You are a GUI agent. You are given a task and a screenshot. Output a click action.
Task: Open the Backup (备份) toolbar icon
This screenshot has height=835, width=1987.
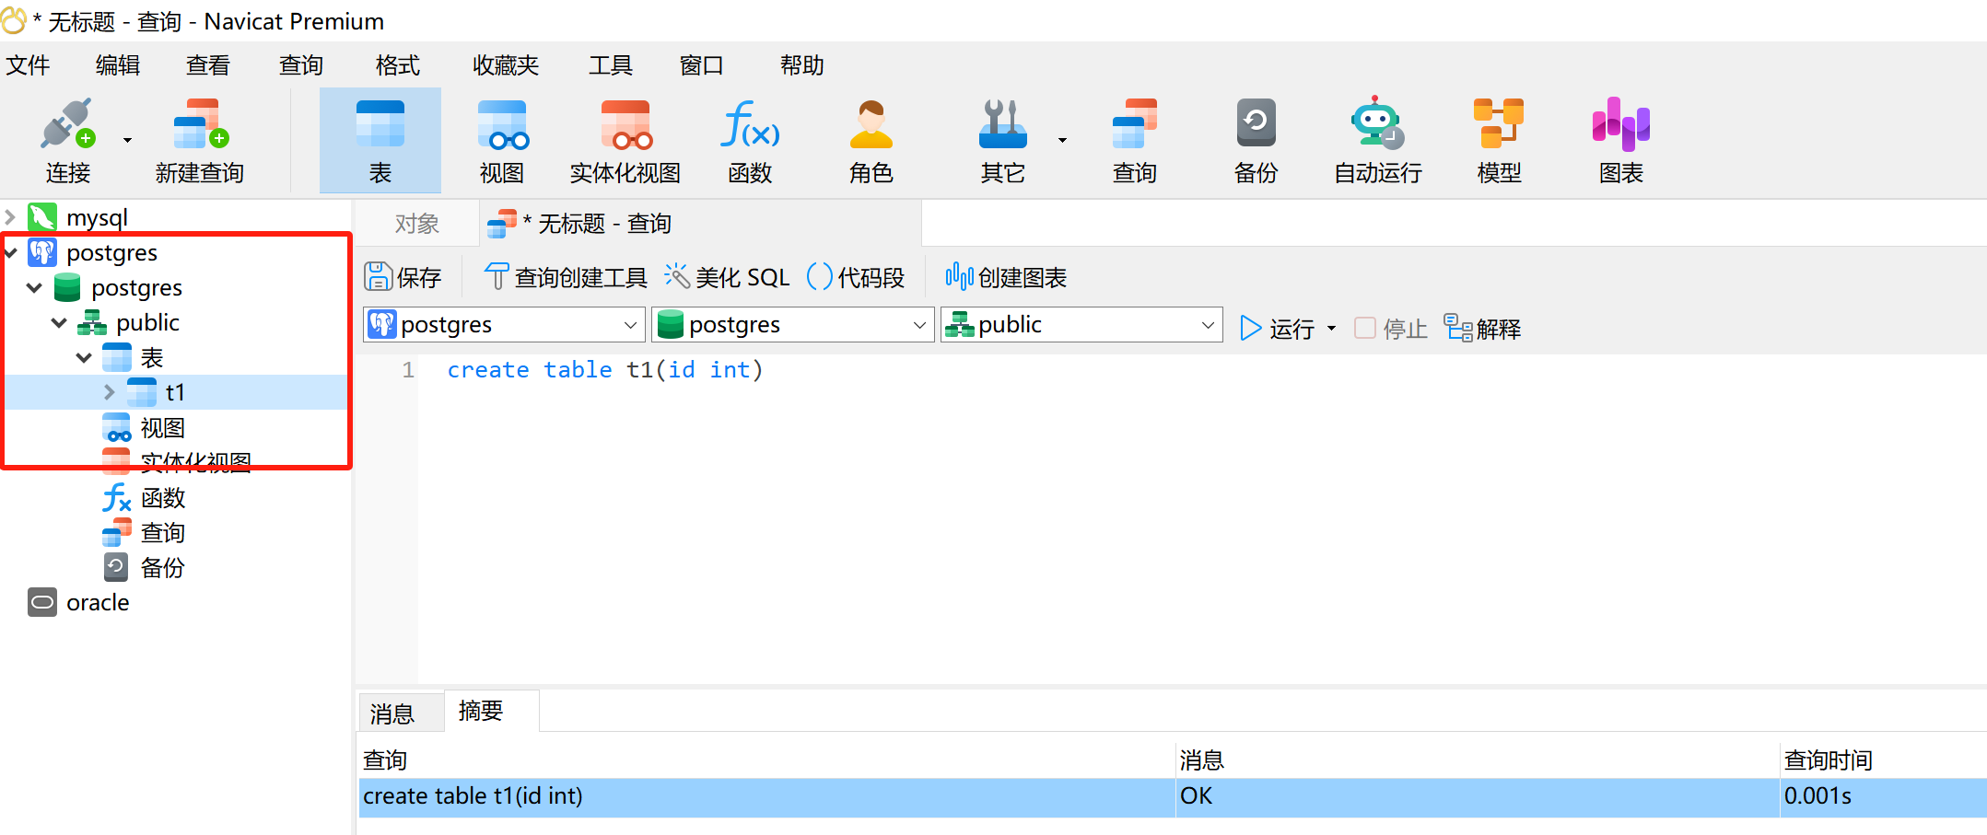click(x=1256, y=124)
